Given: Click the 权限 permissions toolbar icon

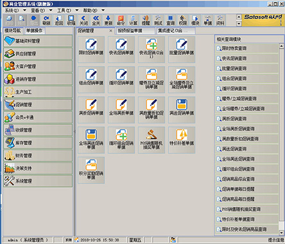Looking at the screenshot, I should pyautogui.click(x=183, y=20).
